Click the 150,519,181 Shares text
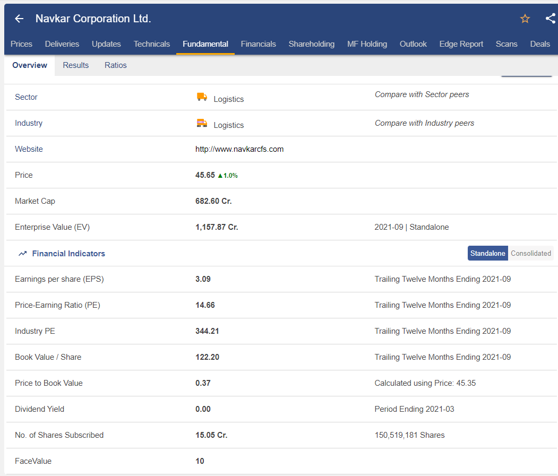This screenshot has height=476, width=558. click(409, 435)
